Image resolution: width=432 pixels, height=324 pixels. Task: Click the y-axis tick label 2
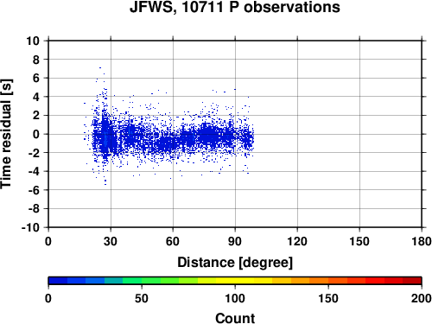pyautogui.click(x=36, y=116)
